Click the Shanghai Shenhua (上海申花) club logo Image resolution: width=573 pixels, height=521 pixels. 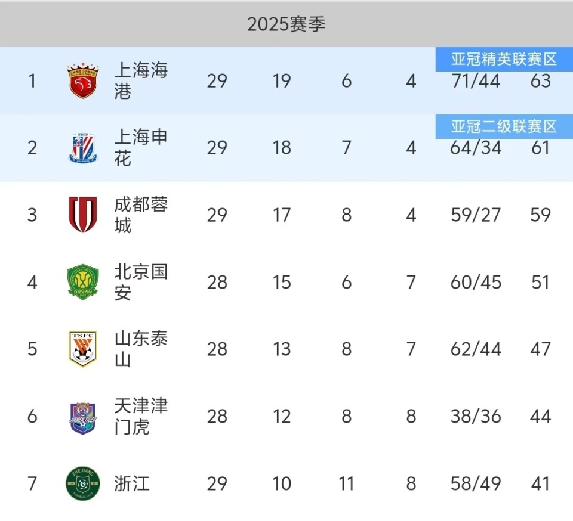point(83,148)
